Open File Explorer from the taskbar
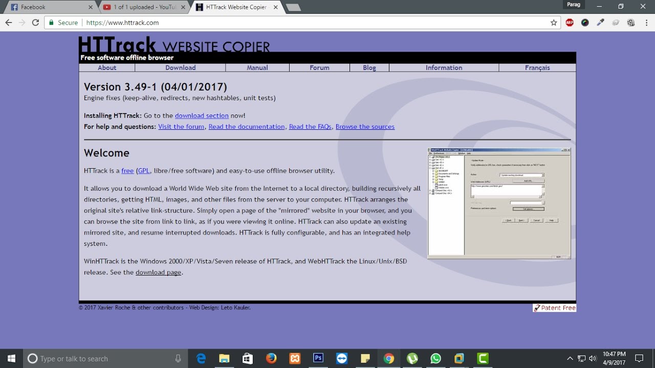Image resolution: width=655 pixels, height=368 pixels. coord(224,358)
